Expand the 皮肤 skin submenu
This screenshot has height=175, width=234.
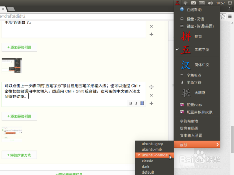[x=197, y=145]
